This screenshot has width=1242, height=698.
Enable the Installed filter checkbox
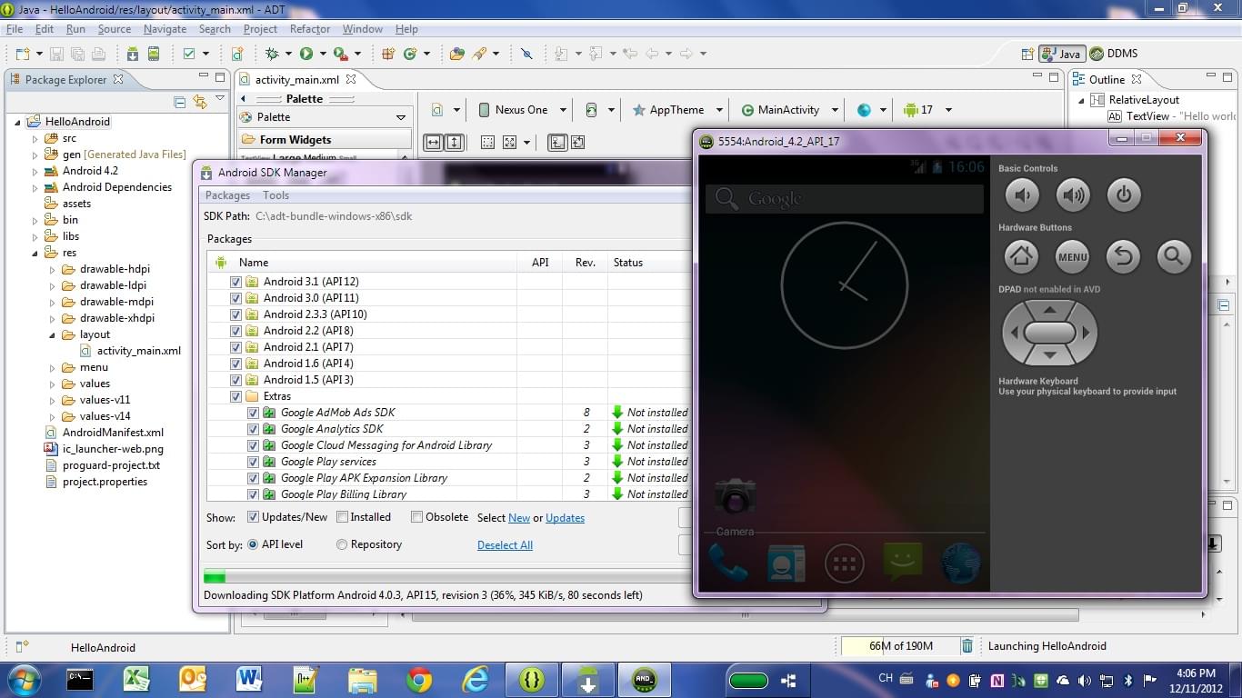tap(343, 517)
